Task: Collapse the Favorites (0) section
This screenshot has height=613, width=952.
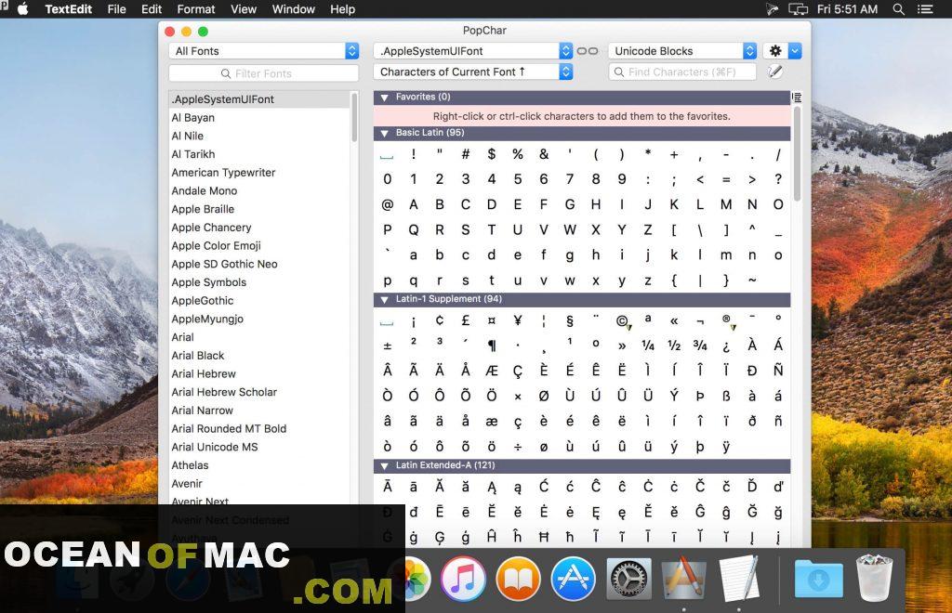Action: click(384, 97)
